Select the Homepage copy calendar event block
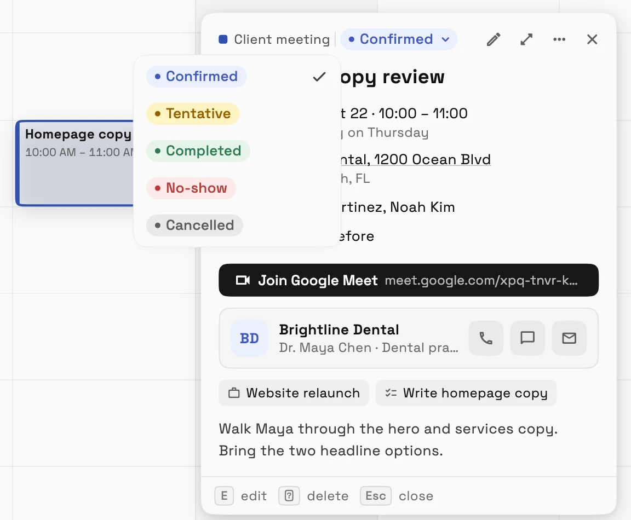Image resolution: width=631 pixels, height=520 pixels. (x=75, y=163)
